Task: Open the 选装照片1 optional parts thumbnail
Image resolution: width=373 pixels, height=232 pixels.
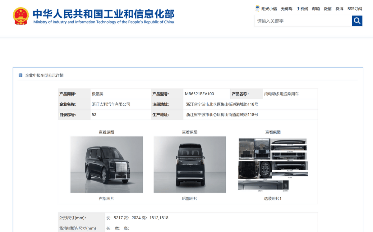Action: [x=273, y=164]
